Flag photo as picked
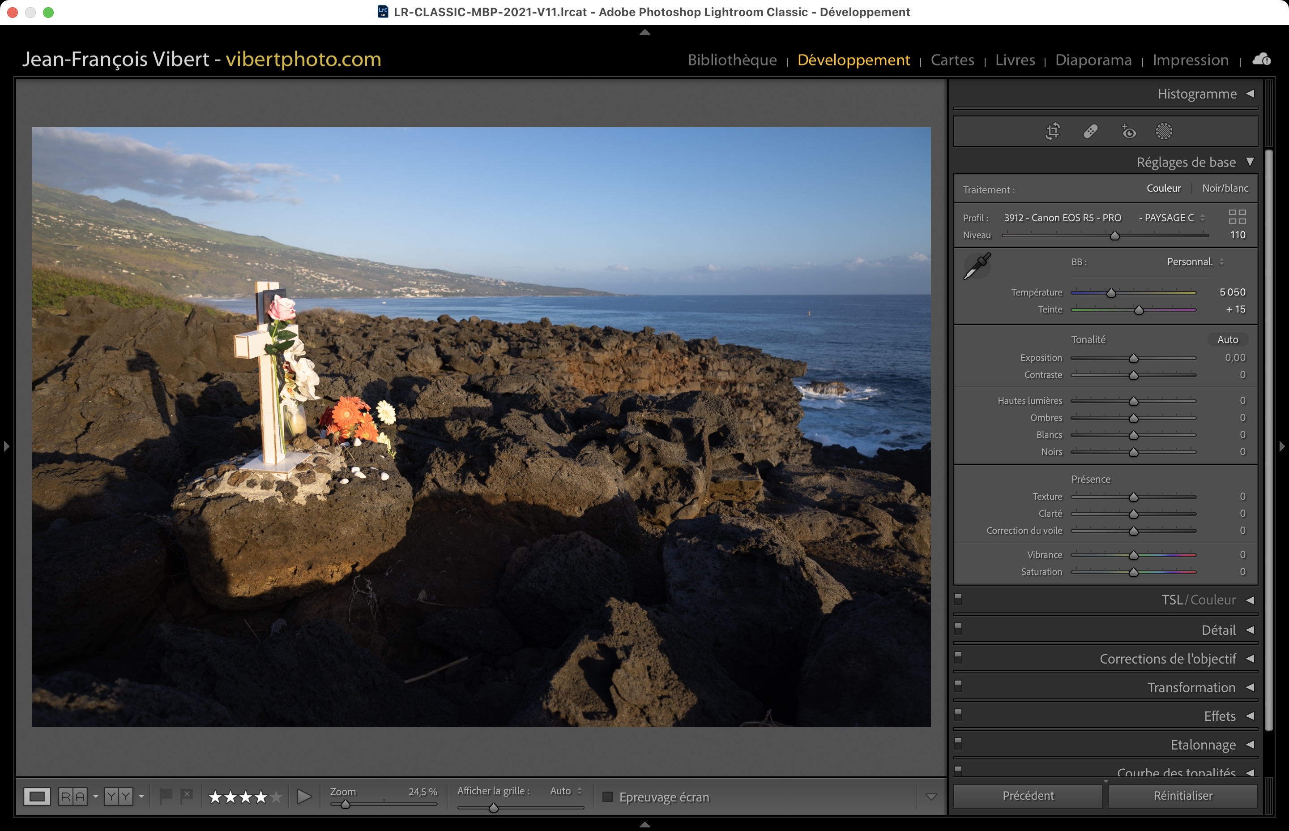Viewport: 1289px width, 831px height. pyautogui.click(x=166, y=795)
